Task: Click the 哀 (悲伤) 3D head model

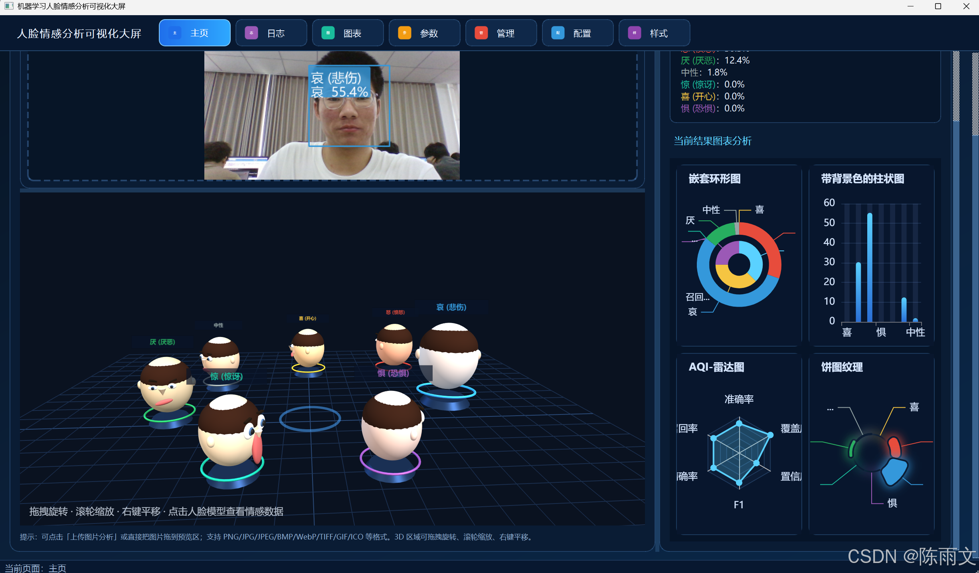Action: click(449, 356)
